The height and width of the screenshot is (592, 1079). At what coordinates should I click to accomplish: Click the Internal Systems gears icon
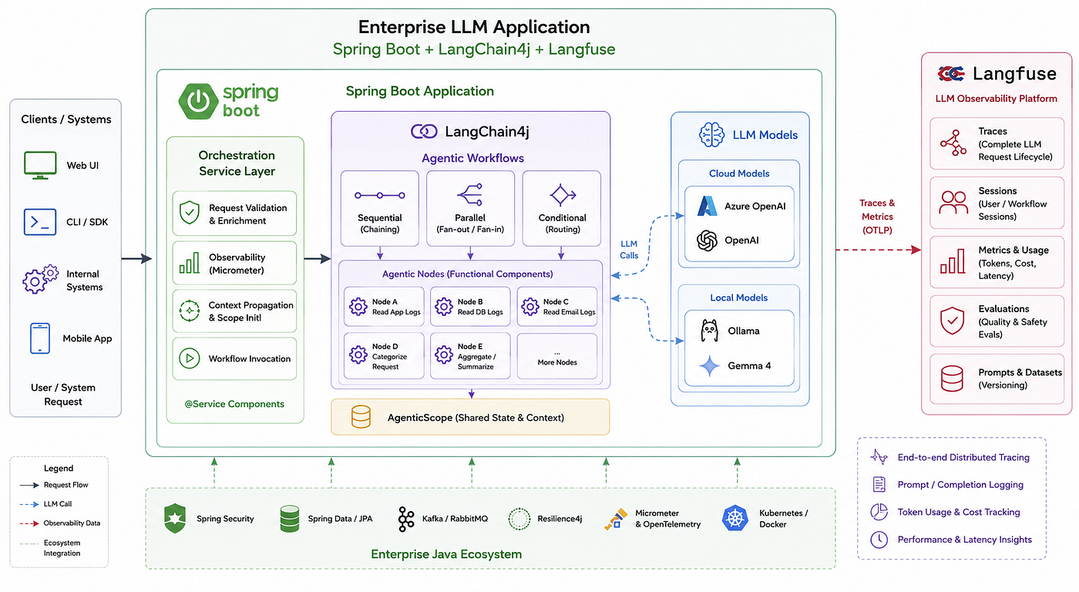[40, 279]
